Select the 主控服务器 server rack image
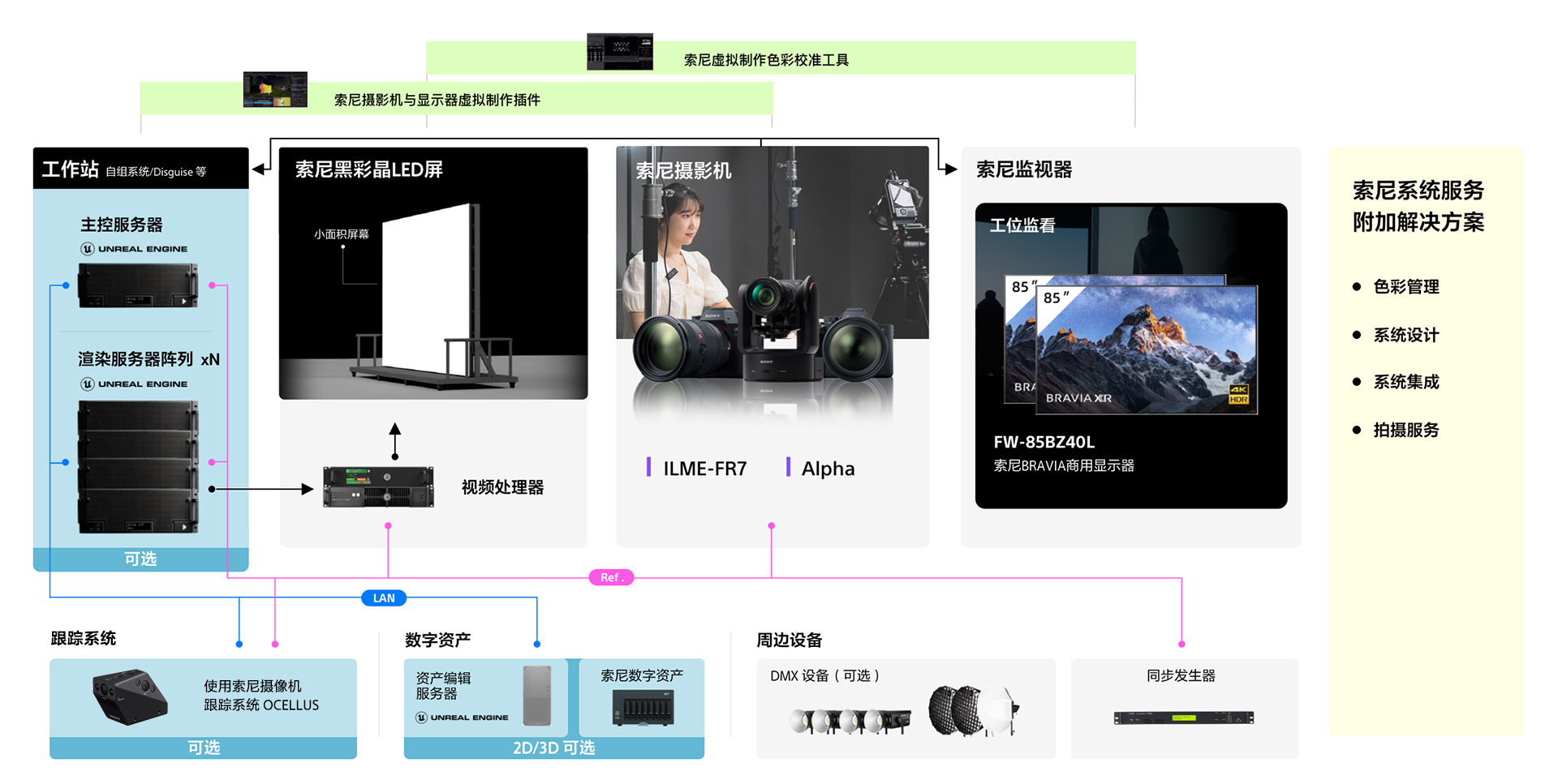 [138, 286]
